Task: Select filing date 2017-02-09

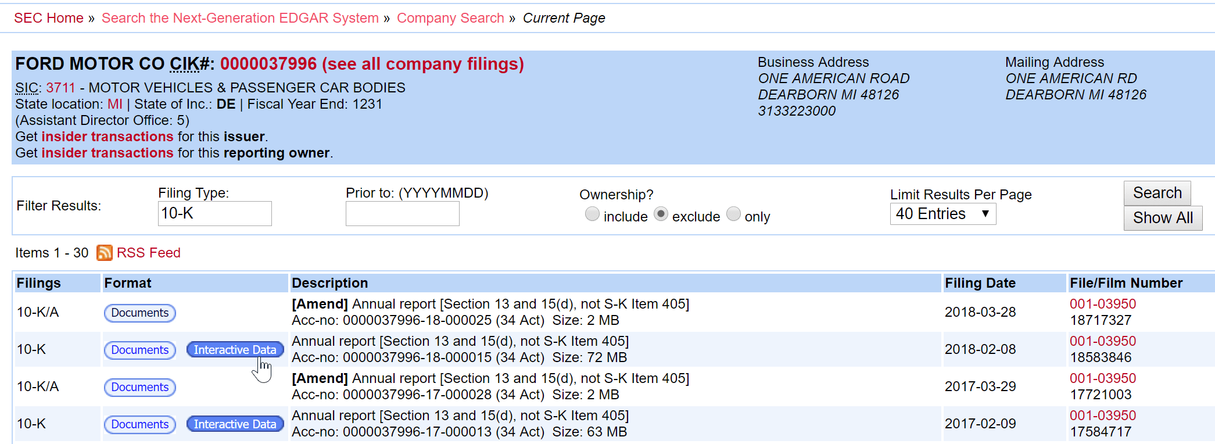Action: [980, 424]
